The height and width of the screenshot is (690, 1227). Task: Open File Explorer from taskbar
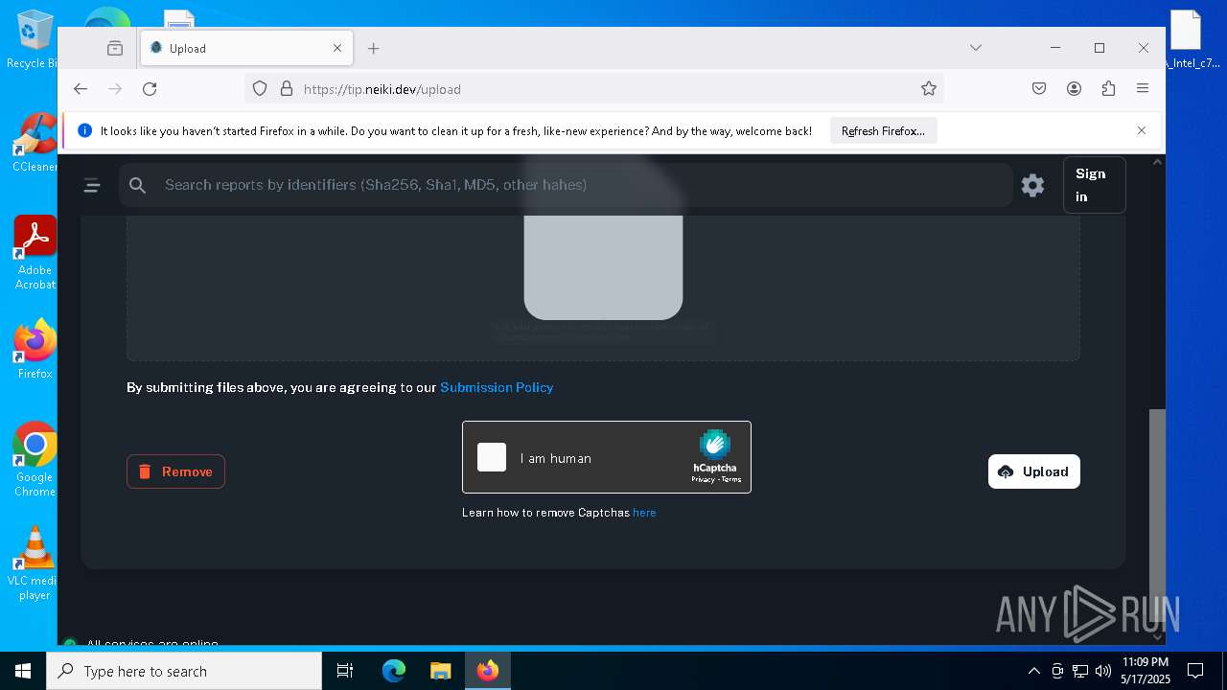(440, 671)
